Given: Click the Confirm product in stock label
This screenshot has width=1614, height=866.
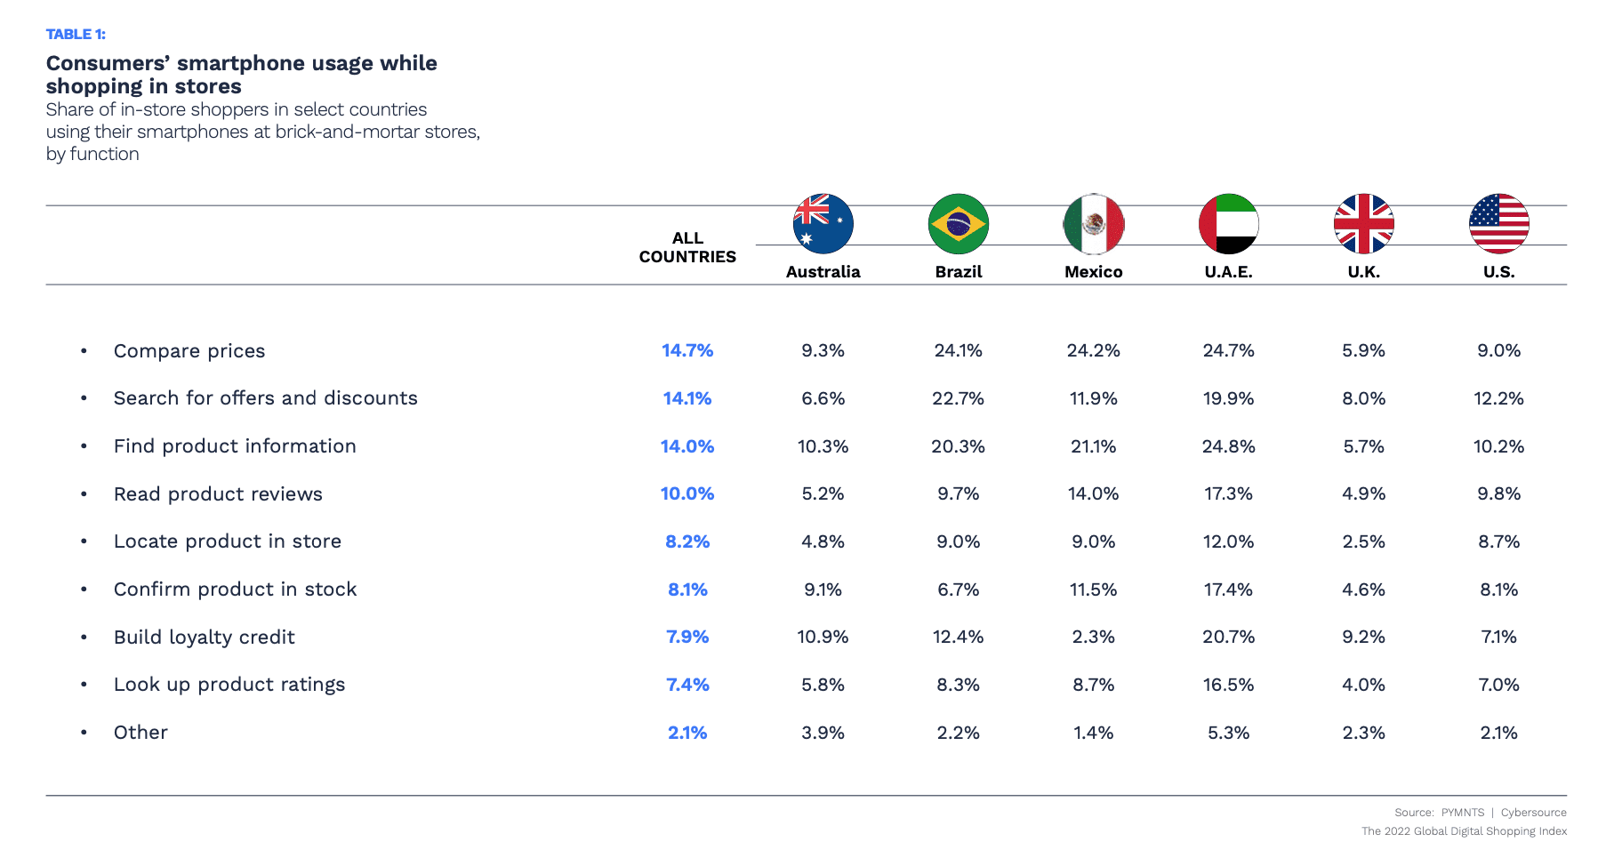Looking at the screenshot, I should (x=235, y=589).
